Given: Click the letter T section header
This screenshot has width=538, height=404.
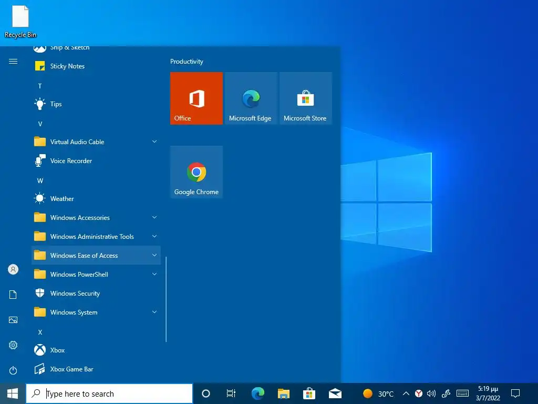Looking at the screenshot, I should tap(40, 86).
